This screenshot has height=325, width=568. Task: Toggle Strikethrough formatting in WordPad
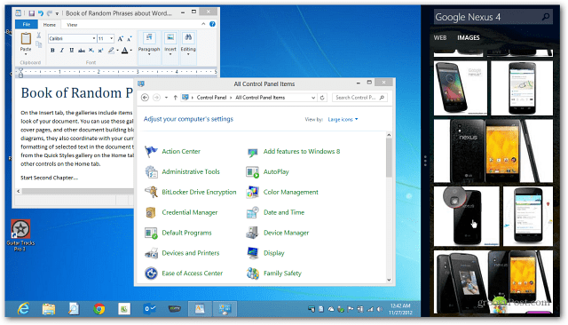click(x=82, y=51)
